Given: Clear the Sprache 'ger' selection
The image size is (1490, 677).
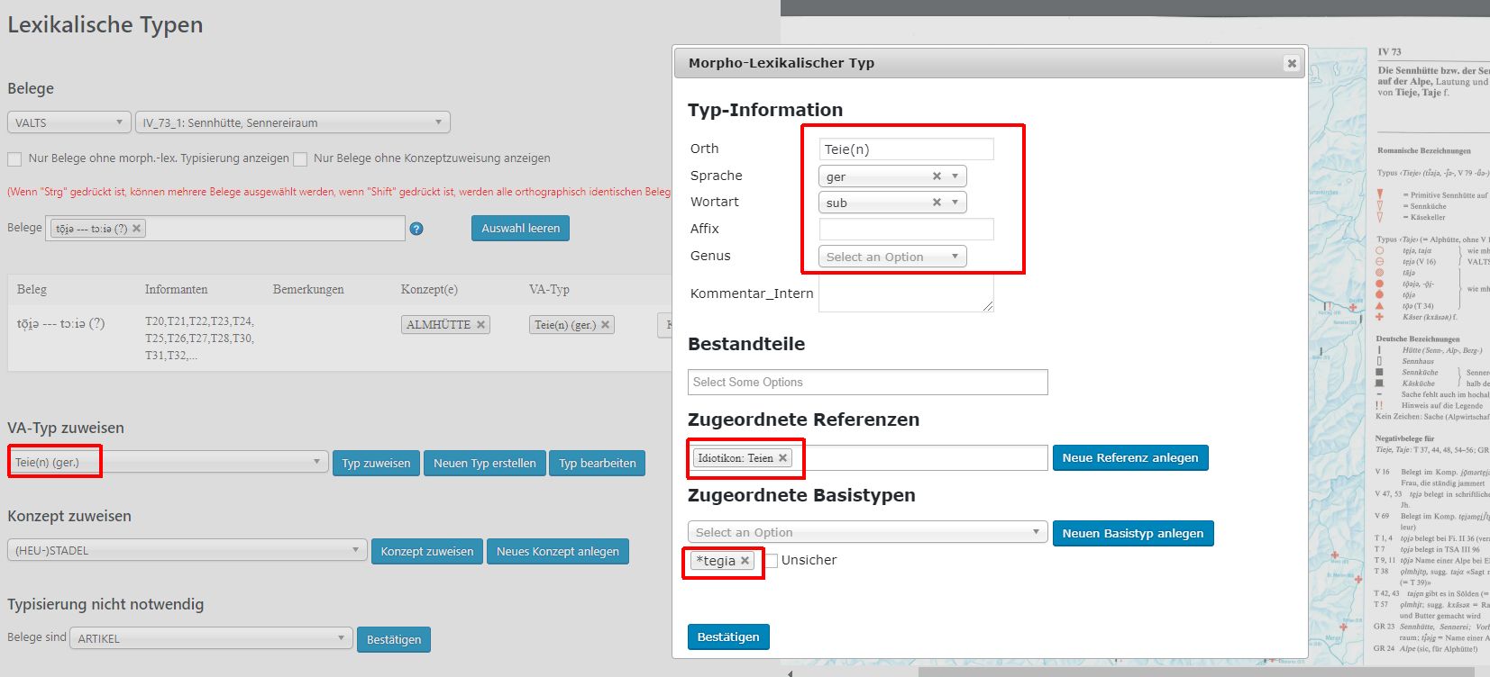Looking at the screenshot, I should tap(937, 176).
